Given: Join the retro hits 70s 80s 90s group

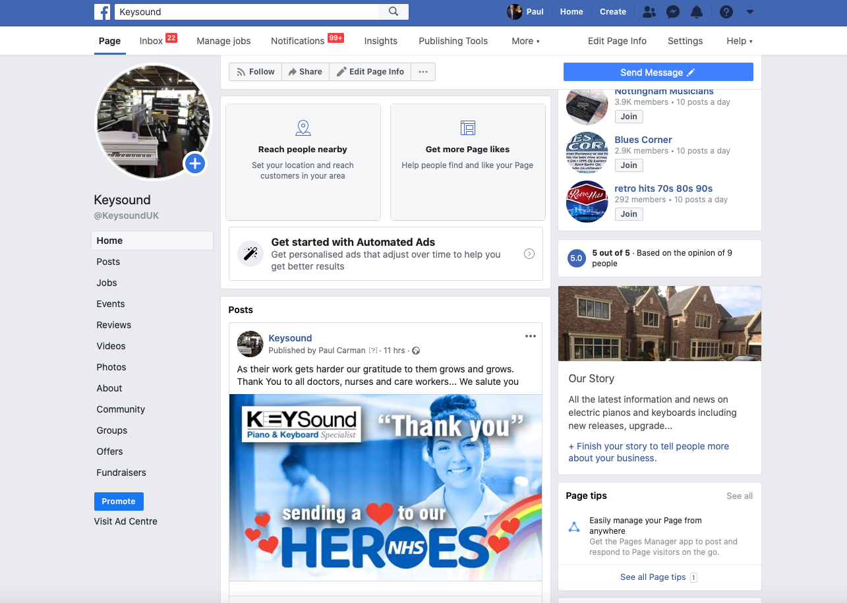Looking at the screenshot, I should (x=629, y=214).
